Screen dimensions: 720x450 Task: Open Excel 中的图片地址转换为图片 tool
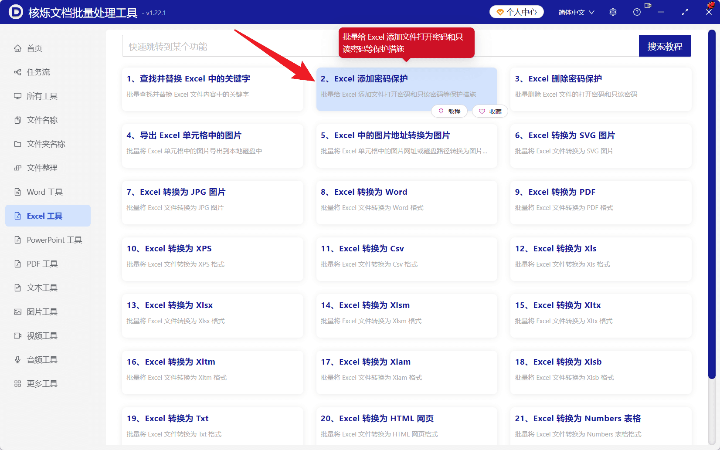[407, 146]
